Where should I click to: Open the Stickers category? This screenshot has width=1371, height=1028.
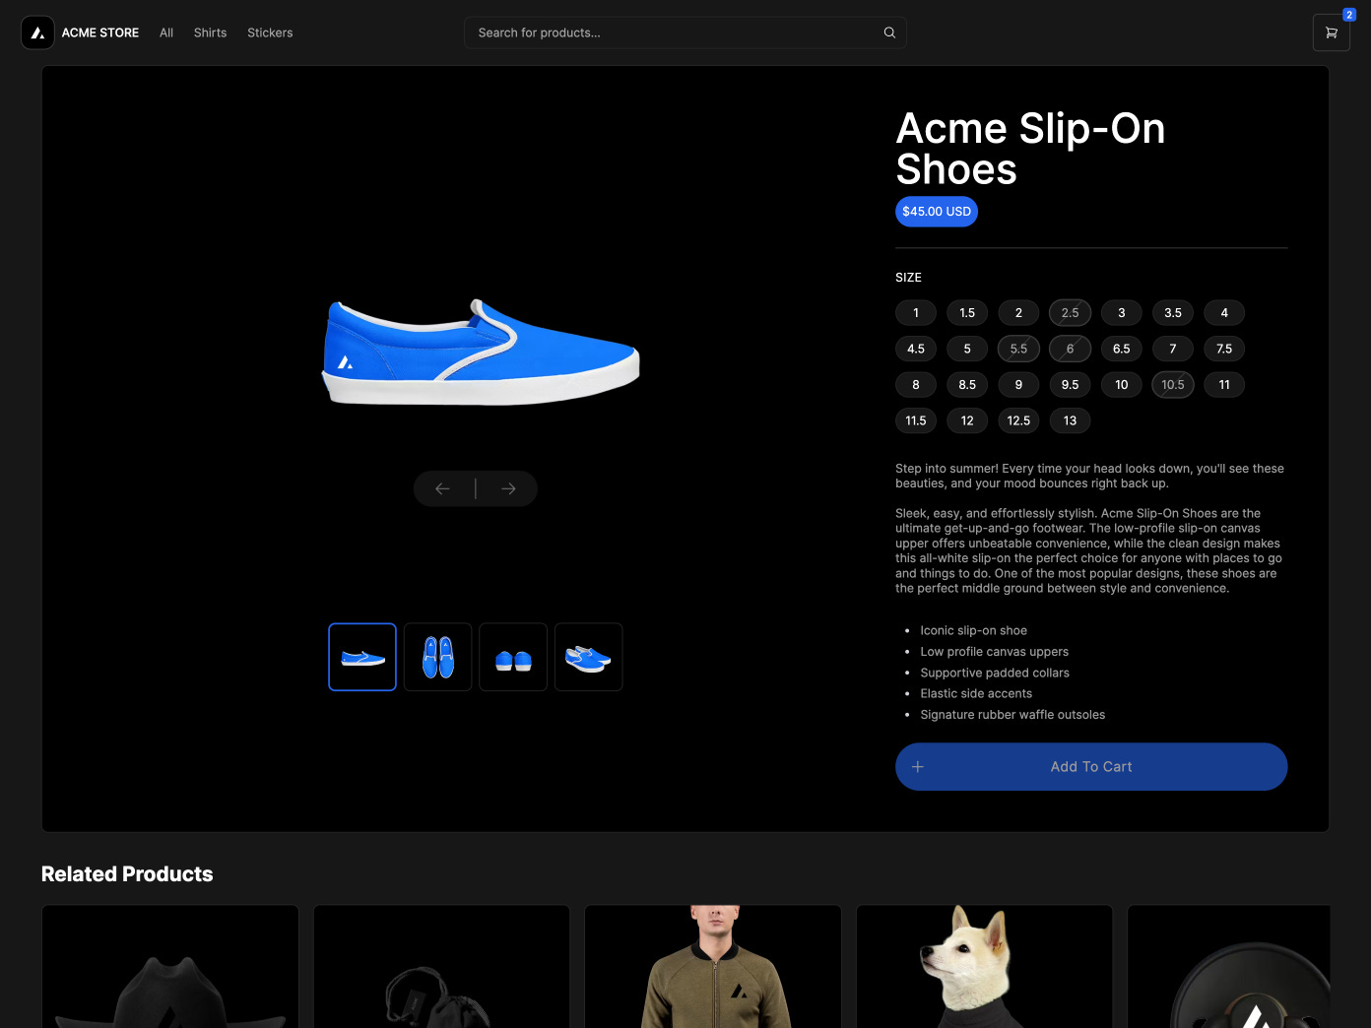pos(270,32)
